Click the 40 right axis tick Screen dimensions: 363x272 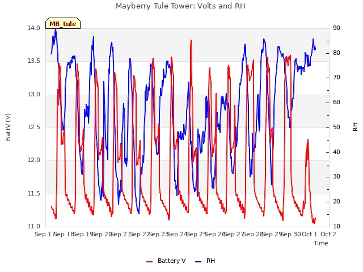[336, 152]
